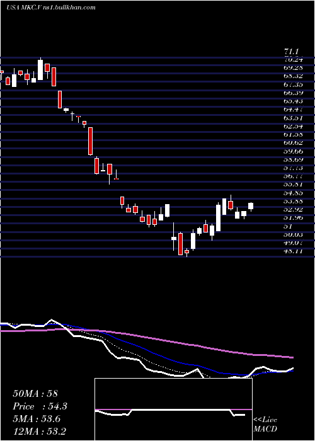Select the 65.43 price axis label
This screenshot has height=441, width=315.
click(294, 101)
